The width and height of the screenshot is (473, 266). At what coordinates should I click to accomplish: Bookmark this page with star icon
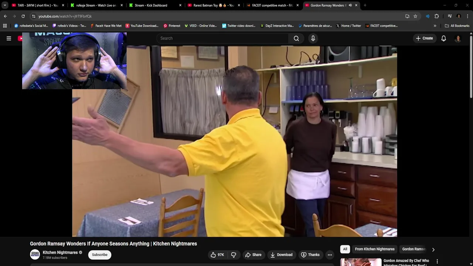(x=415, y=16)
